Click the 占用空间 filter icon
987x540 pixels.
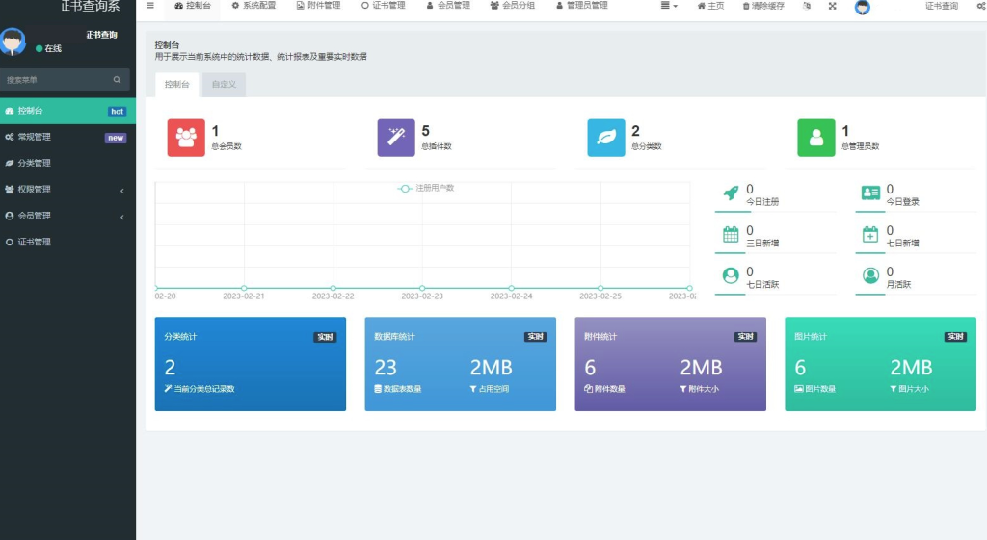pos(473,389)
